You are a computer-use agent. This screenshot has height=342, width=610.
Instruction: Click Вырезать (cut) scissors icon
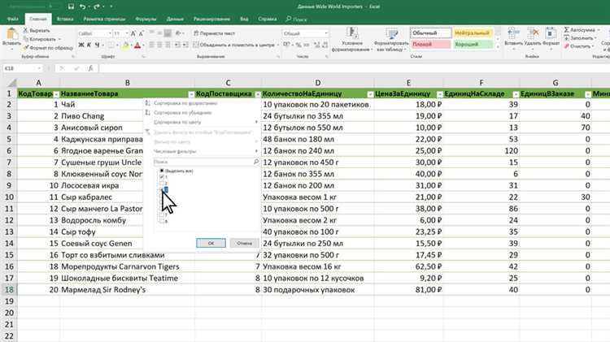[x=26, y=30]
